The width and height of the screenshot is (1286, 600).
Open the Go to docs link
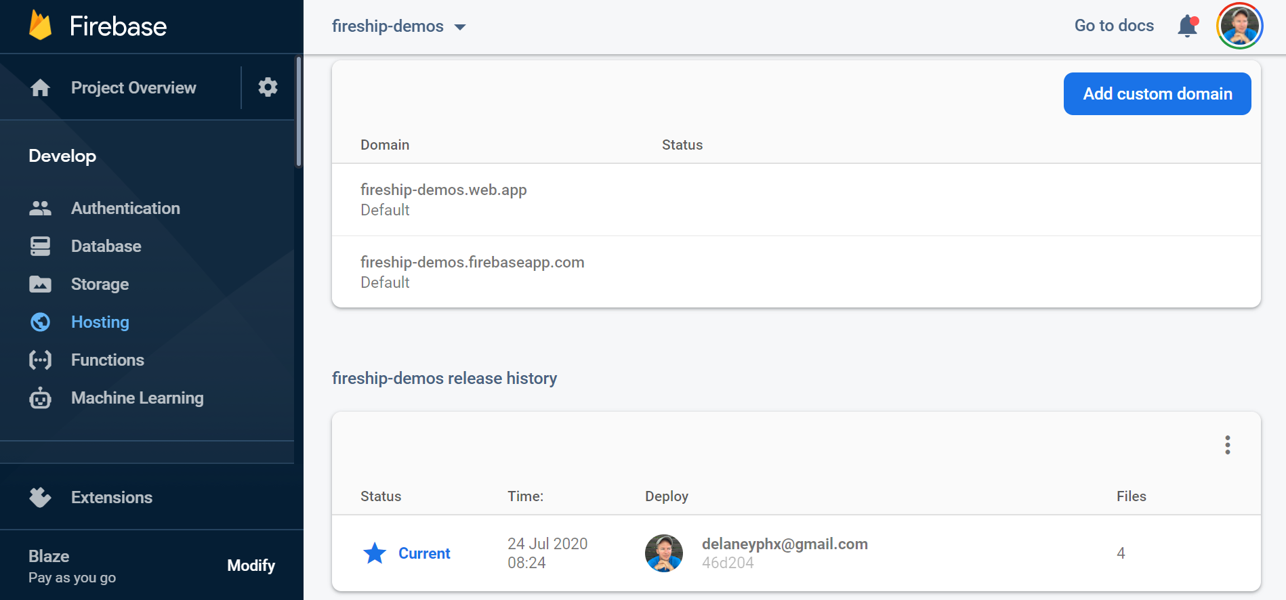pyautogui.click(x=1113, y=26)
